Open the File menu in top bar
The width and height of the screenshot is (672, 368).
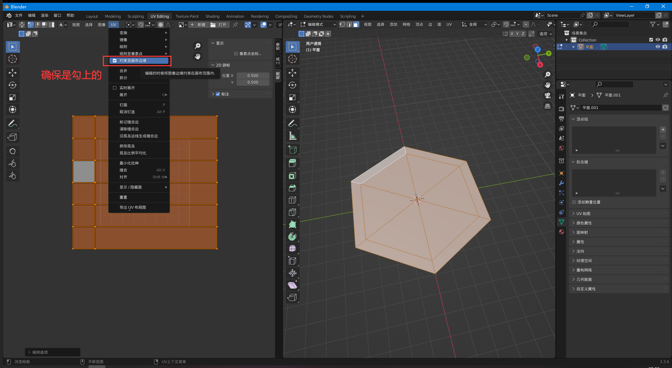(19, 15)
